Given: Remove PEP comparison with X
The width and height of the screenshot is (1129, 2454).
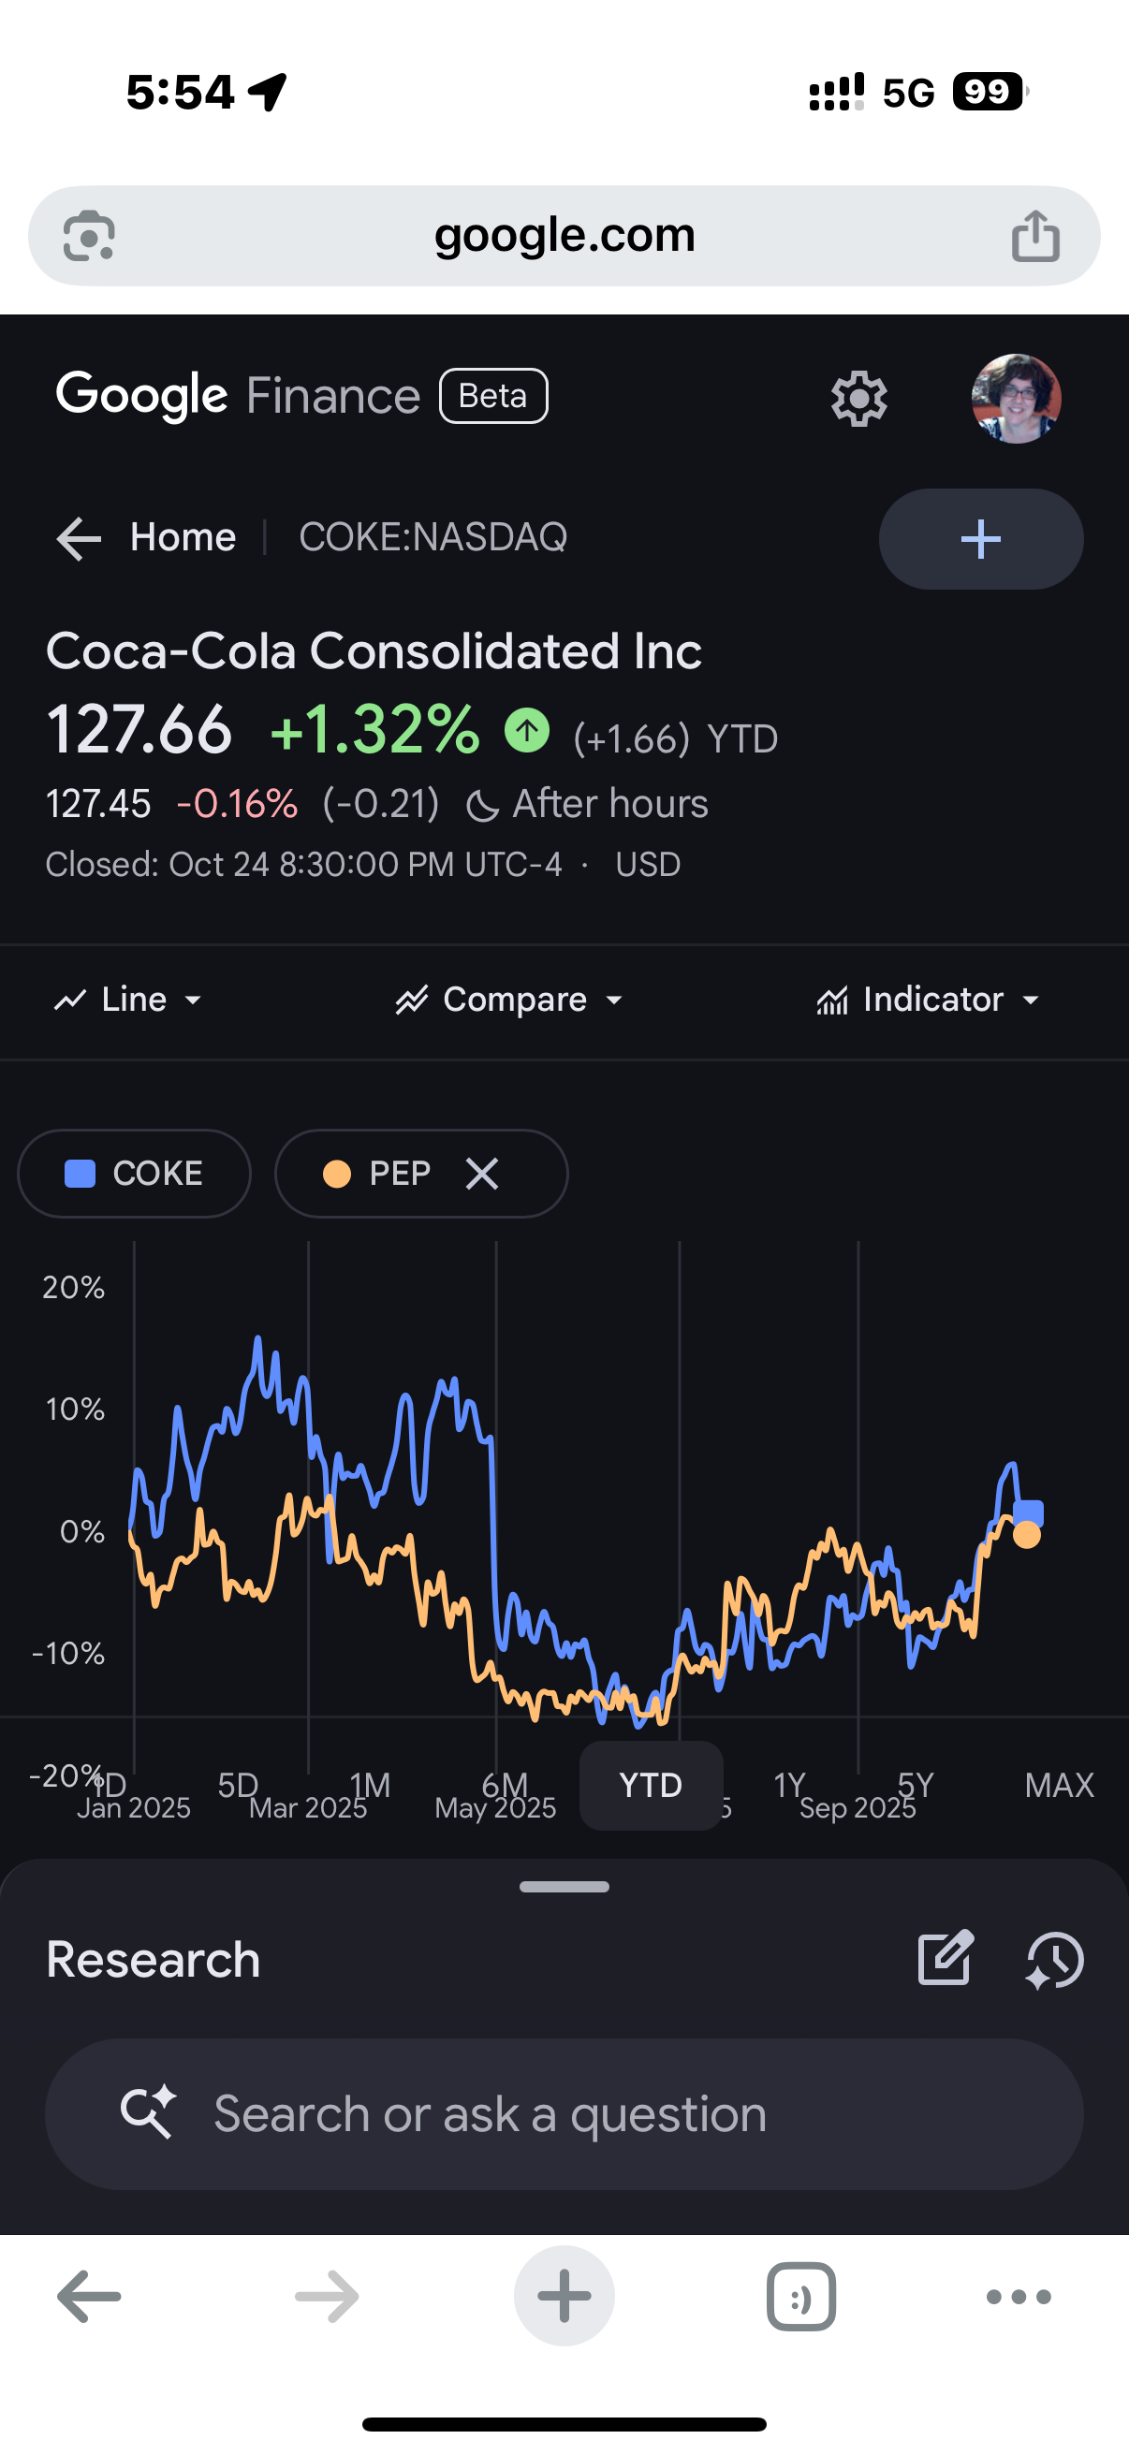Looking at the screenshot, I should 482,1174.
